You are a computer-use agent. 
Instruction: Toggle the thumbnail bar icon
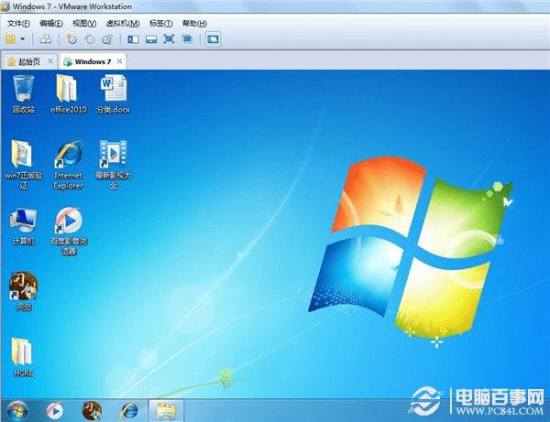pyautogui.click(x=151, y=39)
